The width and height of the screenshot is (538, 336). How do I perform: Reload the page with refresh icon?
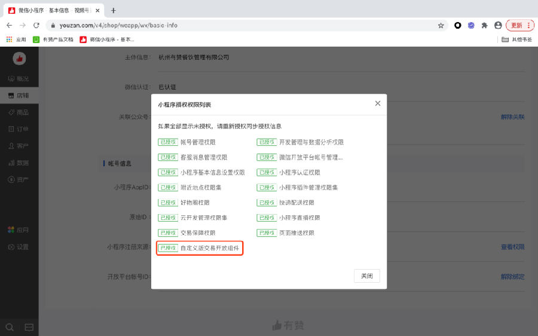pos(36,25)
